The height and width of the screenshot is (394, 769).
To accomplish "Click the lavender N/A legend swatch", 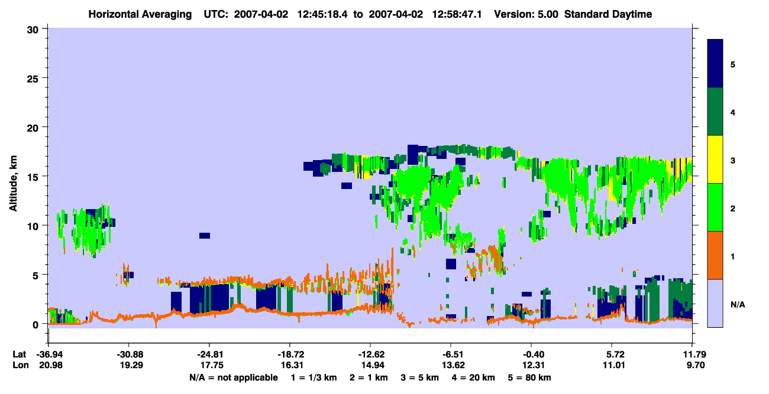I will click(715, 303).
